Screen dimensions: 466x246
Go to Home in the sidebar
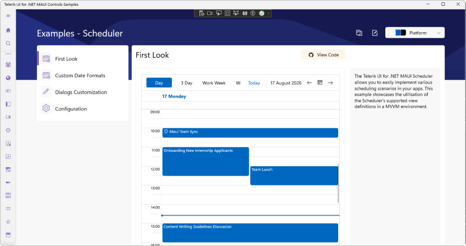point(8,30)
